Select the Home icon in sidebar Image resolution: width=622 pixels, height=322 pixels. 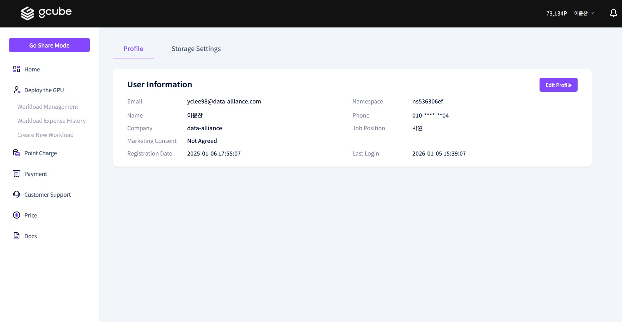[x=16, y=69]
